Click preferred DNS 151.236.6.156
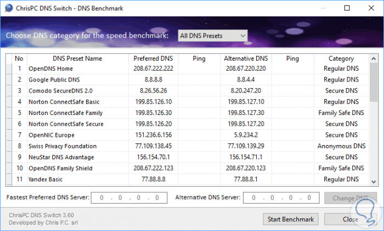This screenshot has width=384, height=231. (x=153, y=135)
